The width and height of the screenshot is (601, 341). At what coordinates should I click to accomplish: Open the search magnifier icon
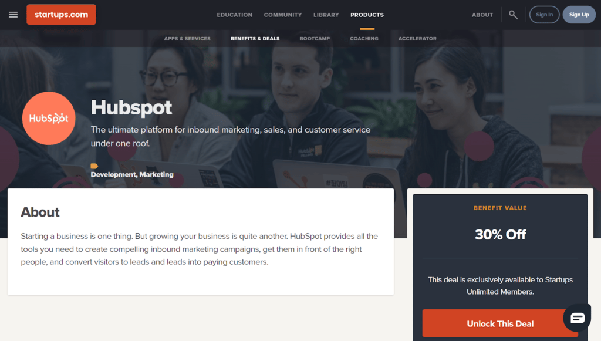click(x=513, y=15)
